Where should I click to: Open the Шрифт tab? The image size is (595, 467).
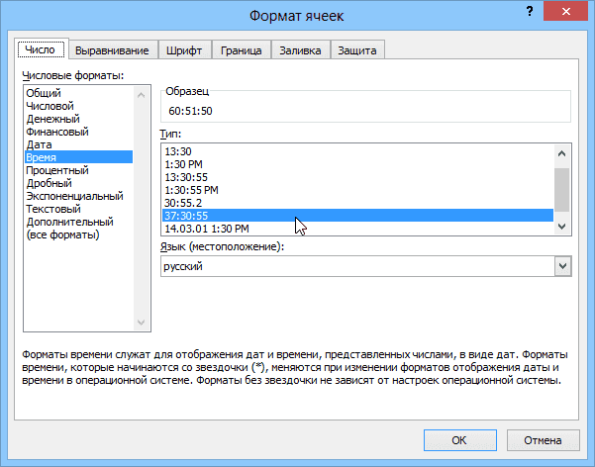tap(187, 50)
